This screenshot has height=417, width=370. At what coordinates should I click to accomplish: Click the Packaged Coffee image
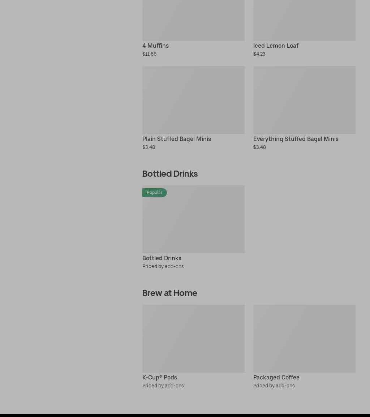coord(304,339)
